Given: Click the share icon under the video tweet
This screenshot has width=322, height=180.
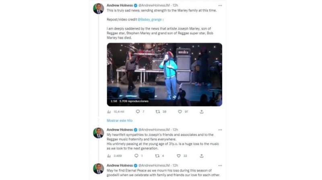Looking at the screenshot, I should coord(202,111).
